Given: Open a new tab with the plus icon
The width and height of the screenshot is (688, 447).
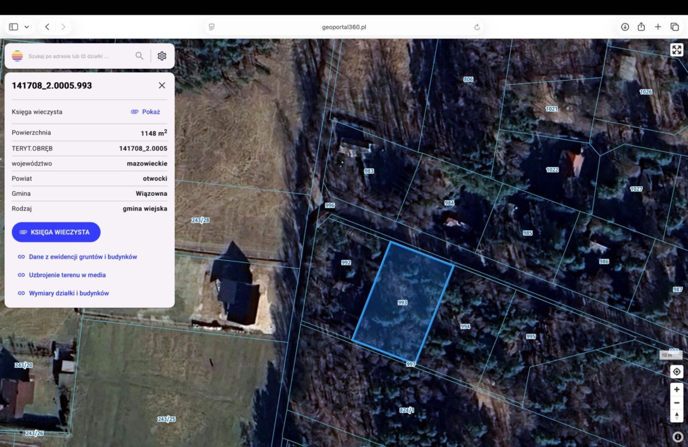Looking at the screenshot, I should (658, 27).
